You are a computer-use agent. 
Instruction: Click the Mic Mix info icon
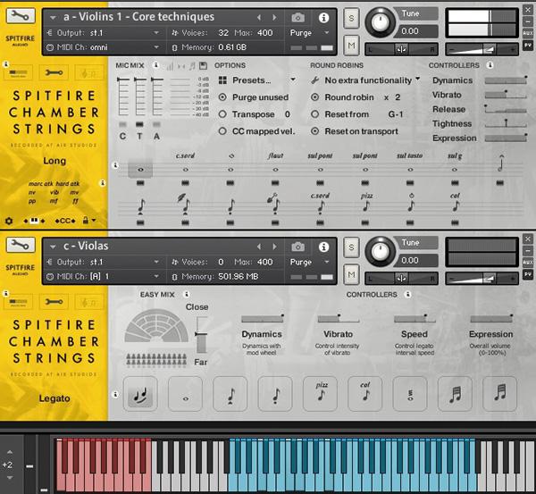tap(155, 65)
